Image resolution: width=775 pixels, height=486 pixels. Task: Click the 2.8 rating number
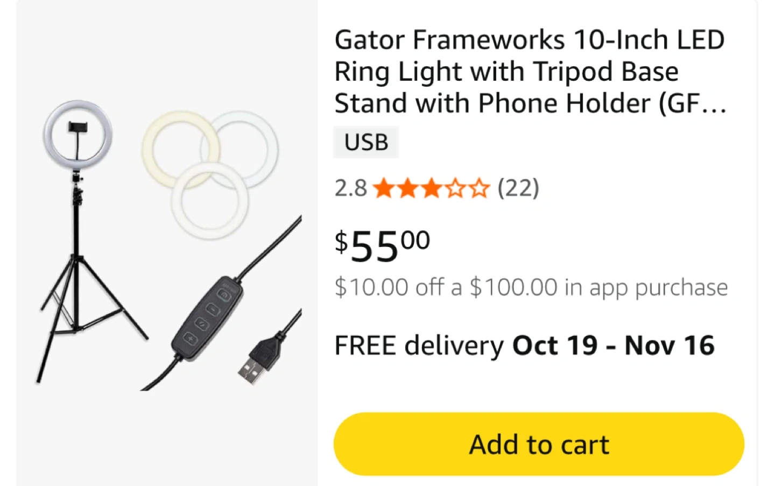(350, 189)
